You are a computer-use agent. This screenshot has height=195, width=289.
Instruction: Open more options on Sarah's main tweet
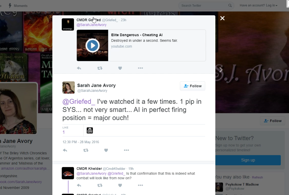(126, 150)
